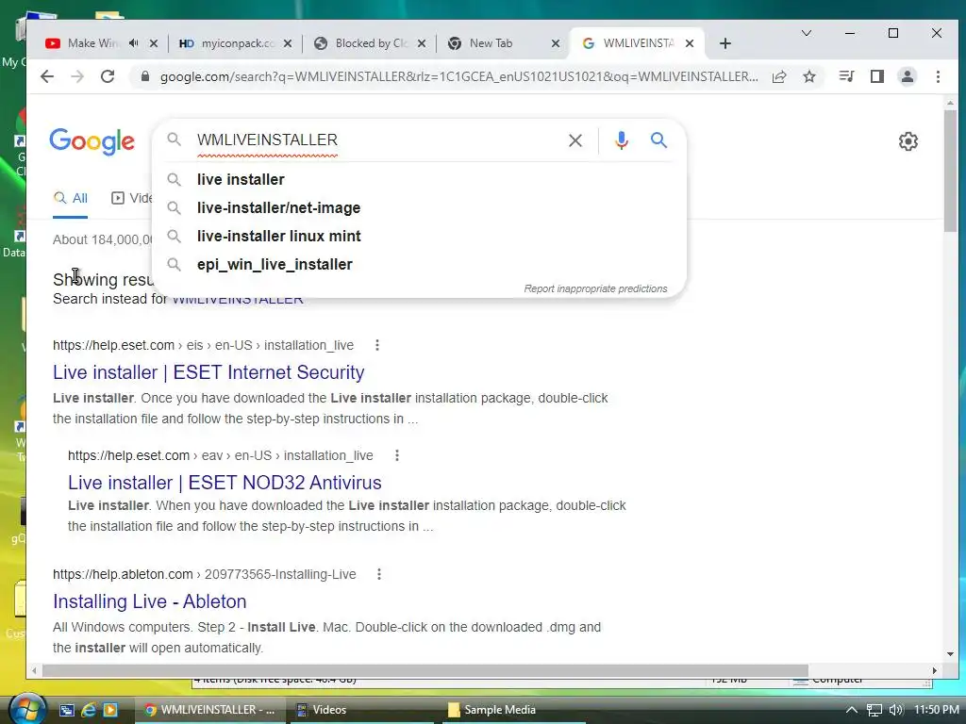Open more options for the Ableton result

379,574
